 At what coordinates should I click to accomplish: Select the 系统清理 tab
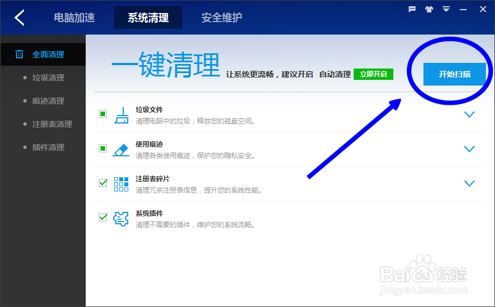pyautogui.click(x=148, y=18)
